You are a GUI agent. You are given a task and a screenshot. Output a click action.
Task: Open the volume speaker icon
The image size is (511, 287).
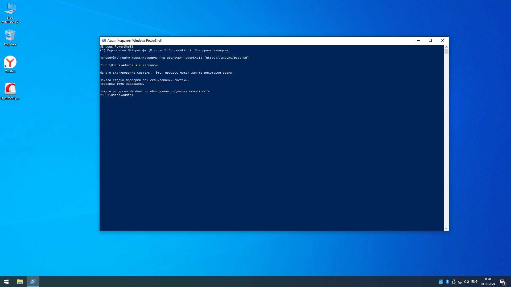467,282
